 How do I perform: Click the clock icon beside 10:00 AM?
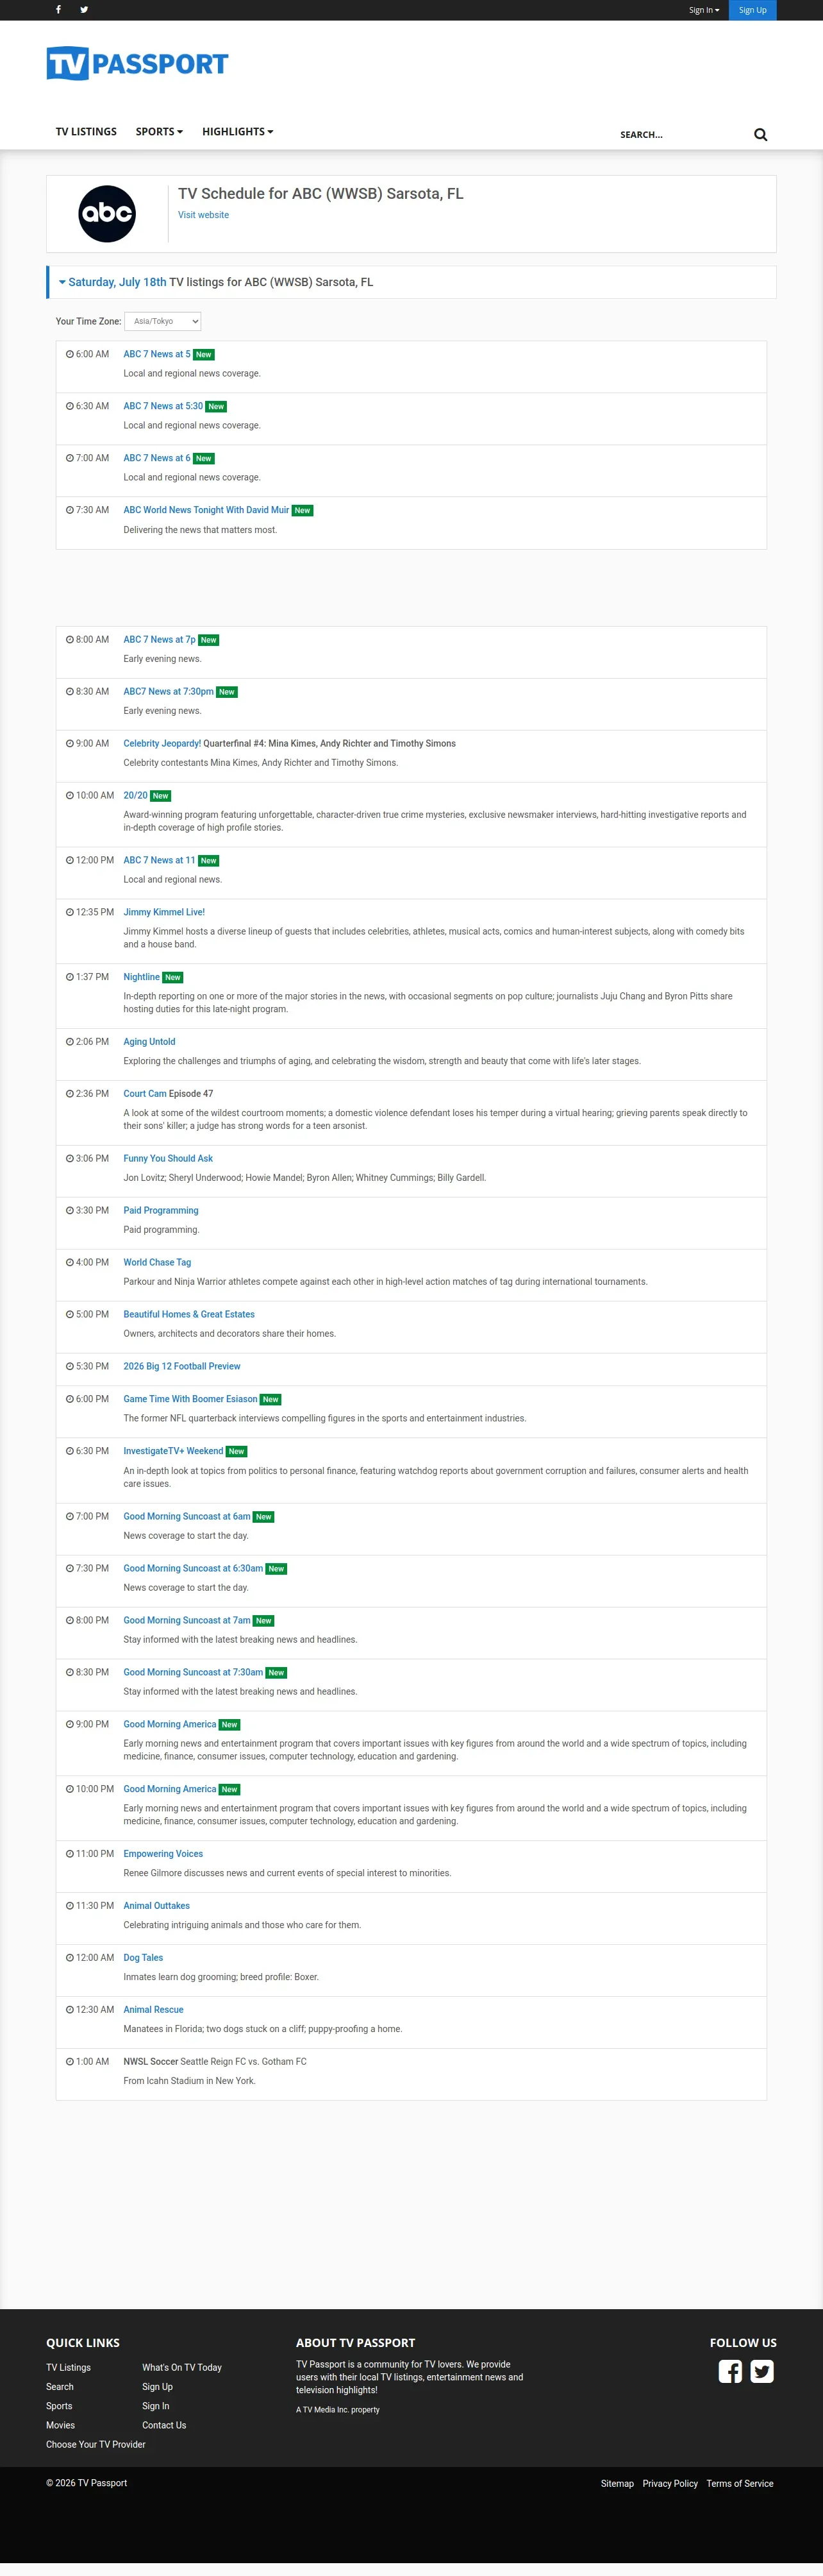[70, 796]
